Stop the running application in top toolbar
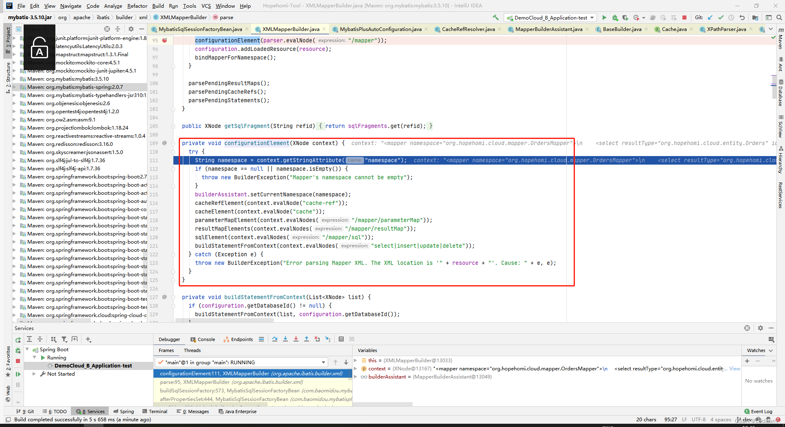 point(684,18)
